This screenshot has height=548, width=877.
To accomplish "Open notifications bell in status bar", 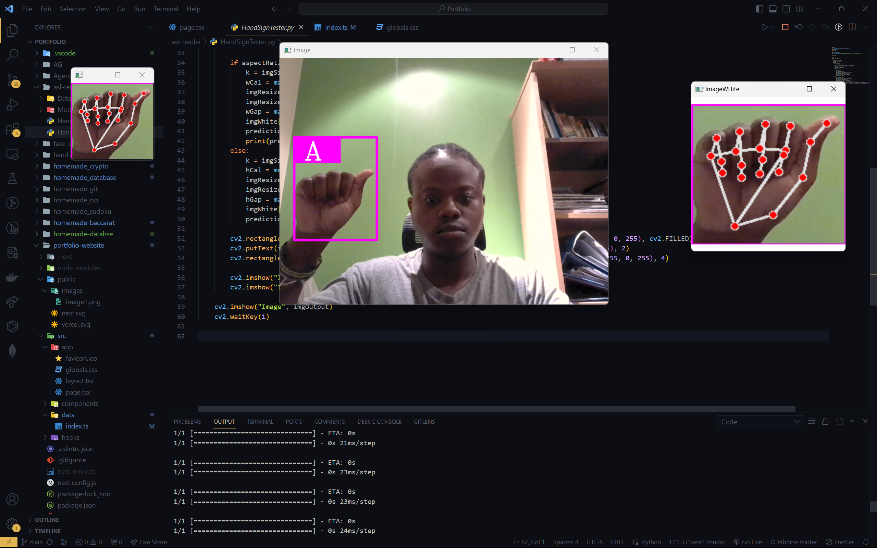I will pos(866,542).
